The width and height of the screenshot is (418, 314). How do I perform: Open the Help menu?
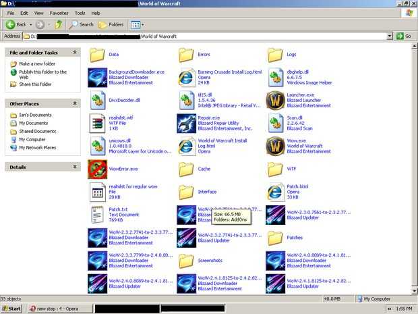(96, 13)
